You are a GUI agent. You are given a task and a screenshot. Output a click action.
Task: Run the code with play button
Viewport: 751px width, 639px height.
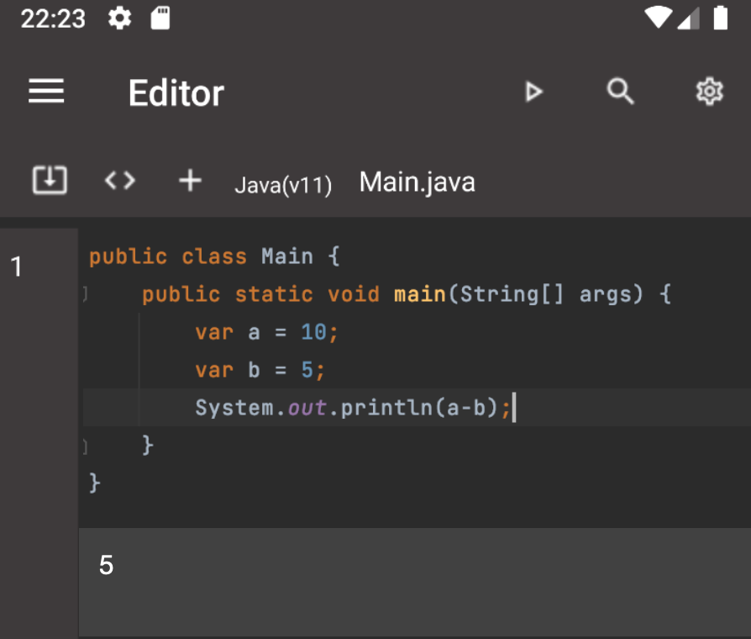point(533,92)
